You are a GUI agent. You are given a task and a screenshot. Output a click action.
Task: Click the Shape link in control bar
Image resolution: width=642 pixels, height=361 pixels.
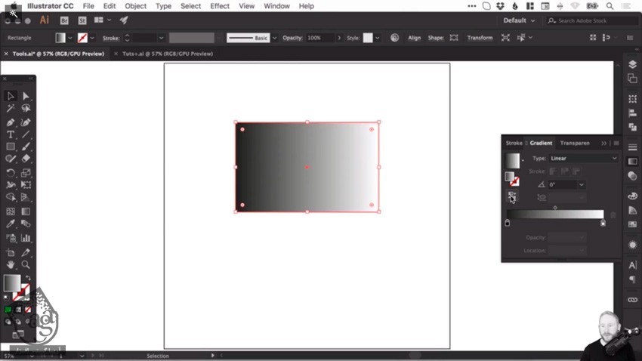(x=436, y=38)
